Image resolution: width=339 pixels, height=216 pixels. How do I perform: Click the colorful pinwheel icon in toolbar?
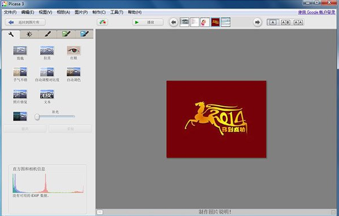point(103,22)
